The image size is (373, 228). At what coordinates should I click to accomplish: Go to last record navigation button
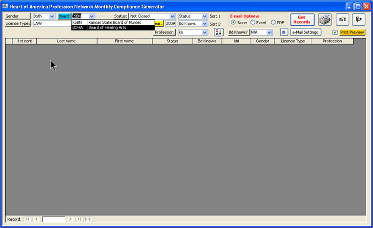79,219
